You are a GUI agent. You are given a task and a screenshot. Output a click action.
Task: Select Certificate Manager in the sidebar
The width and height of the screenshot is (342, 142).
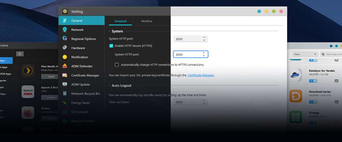click(82, 75)
